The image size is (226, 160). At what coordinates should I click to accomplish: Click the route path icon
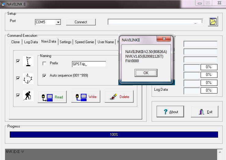point(28,78)
